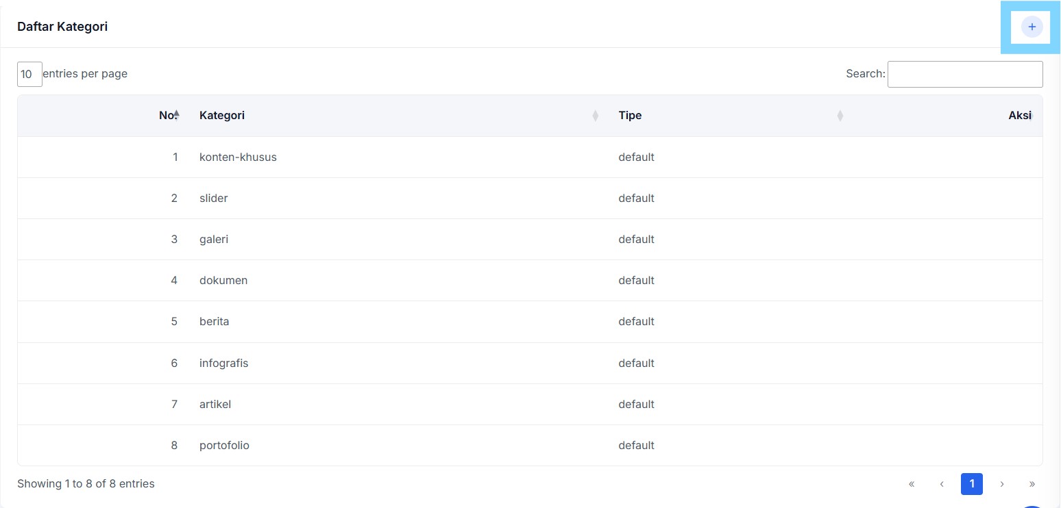Sort by the Tipe column arrows
Image resolution: width=1061 pixels, height=508 pixels.
[x=840, y=116]
